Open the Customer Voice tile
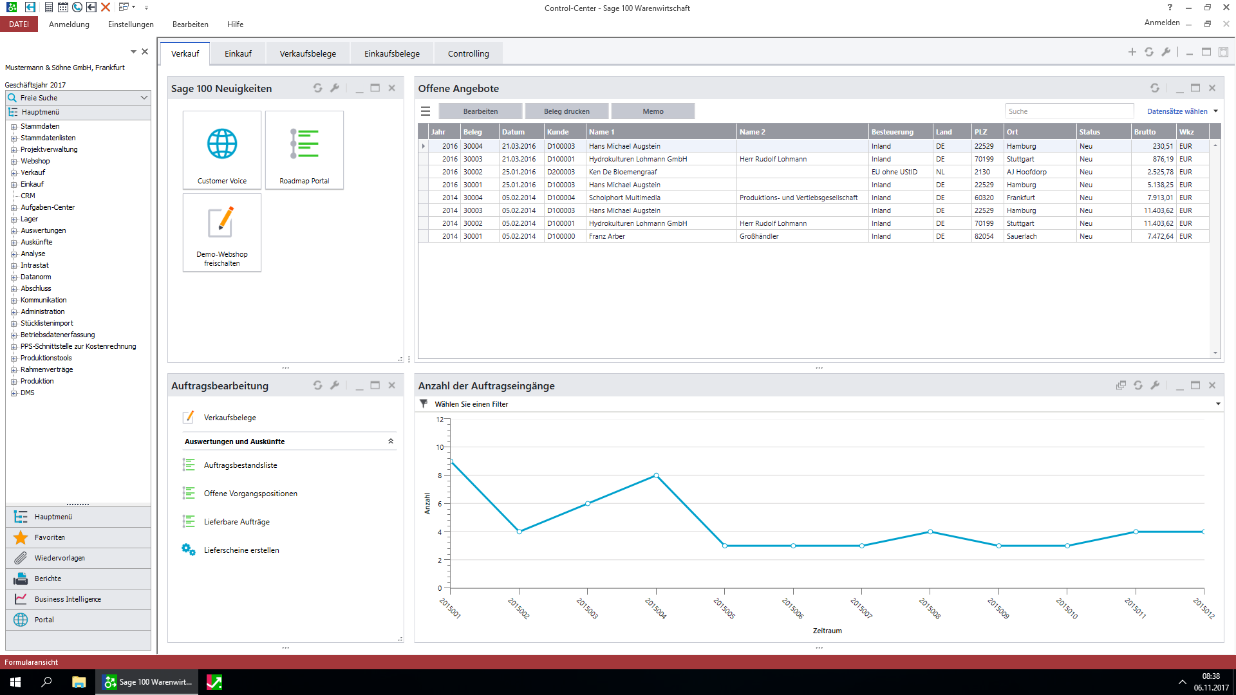This screenshot has height=695, width=1236. pyautogui.click(x=221, y=149)
